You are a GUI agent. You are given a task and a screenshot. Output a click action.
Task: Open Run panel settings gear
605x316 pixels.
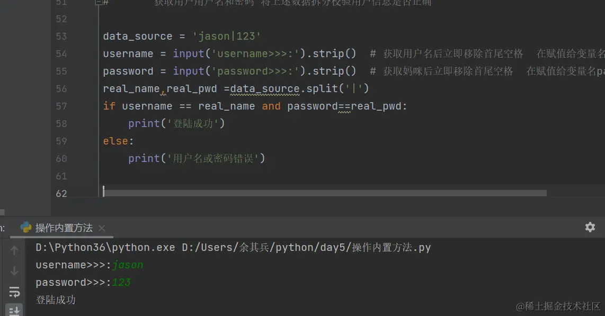[x=590, y=227]
